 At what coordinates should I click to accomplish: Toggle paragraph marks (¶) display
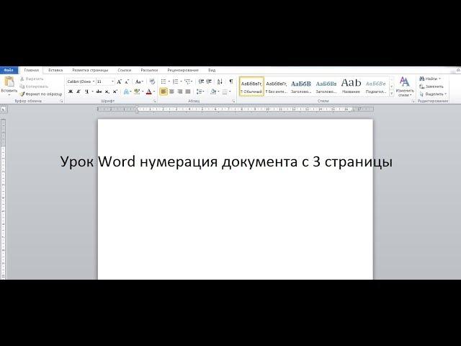[x=231, y=81]
